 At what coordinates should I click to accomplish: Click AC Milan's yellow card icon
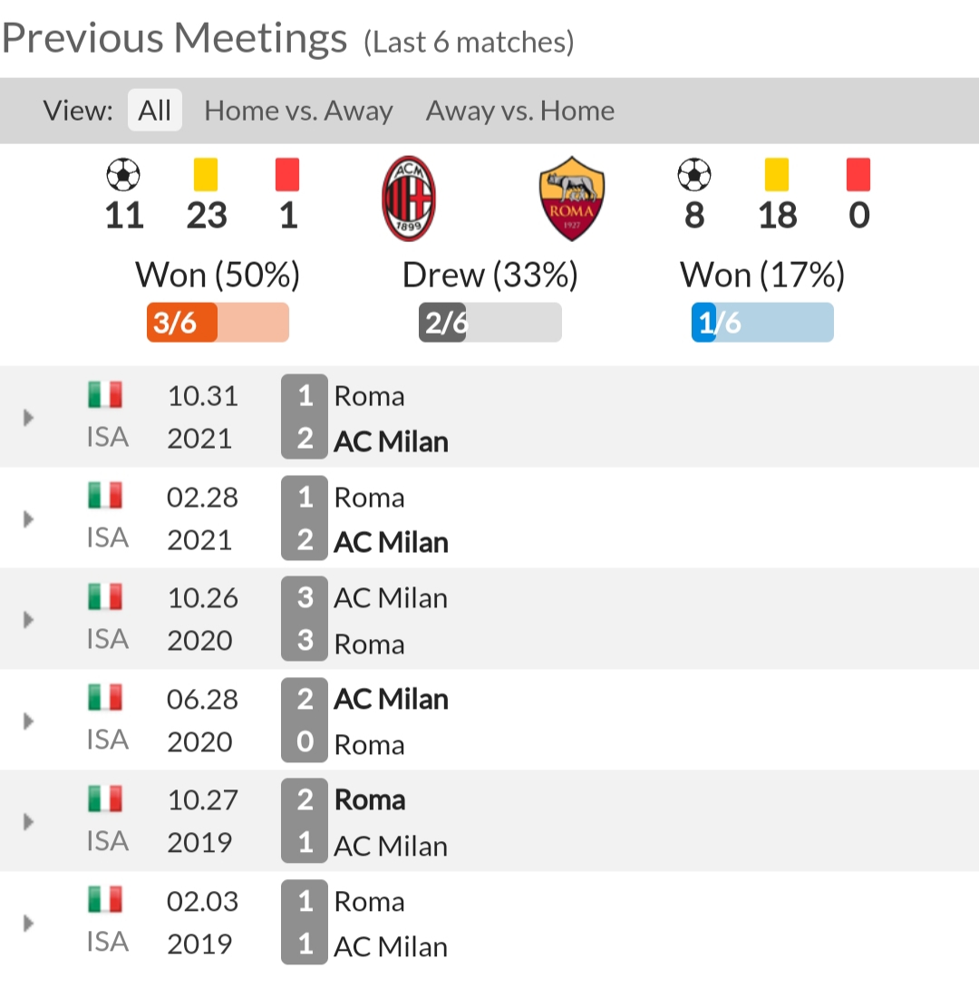point(206,175)
